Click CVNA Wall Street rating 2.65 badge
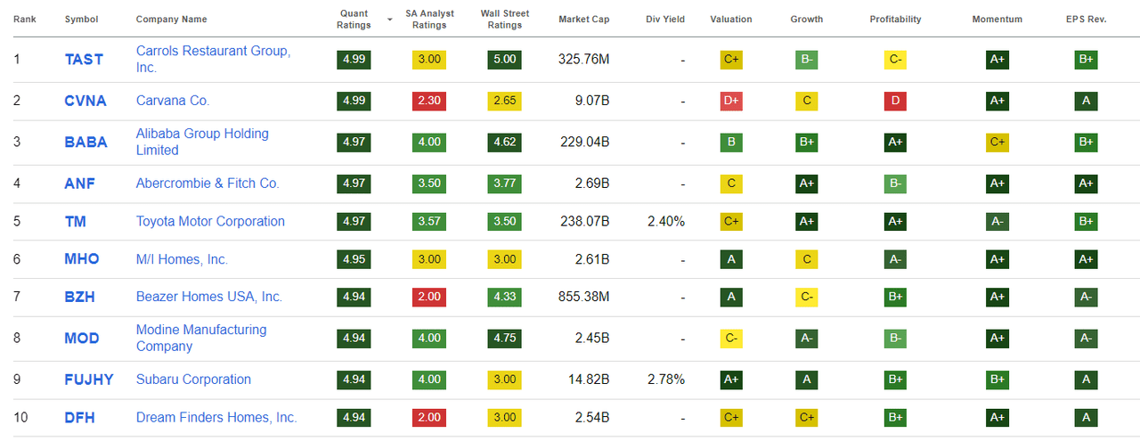Viewport: 1140px width, 441px height. tap(505, 101)
